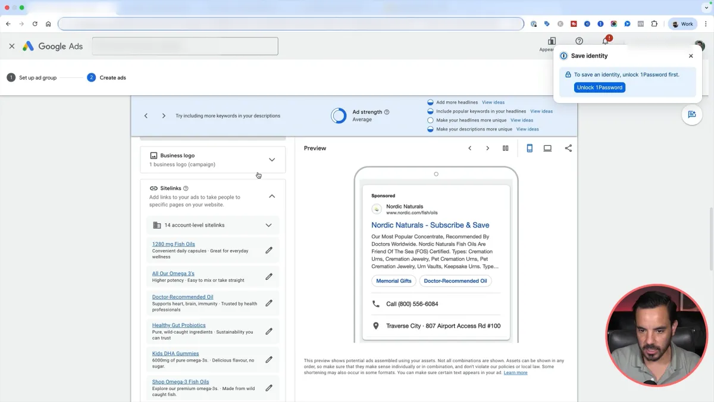Close the Google Ads ad editor

pyautogui.click(x=12, y=46)
